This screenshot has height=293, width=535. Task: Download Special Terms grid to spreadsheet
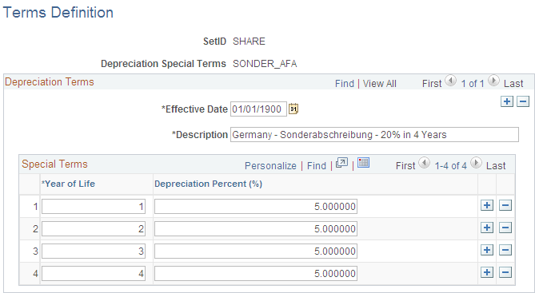pyautogui.click(x=364, y=163)
